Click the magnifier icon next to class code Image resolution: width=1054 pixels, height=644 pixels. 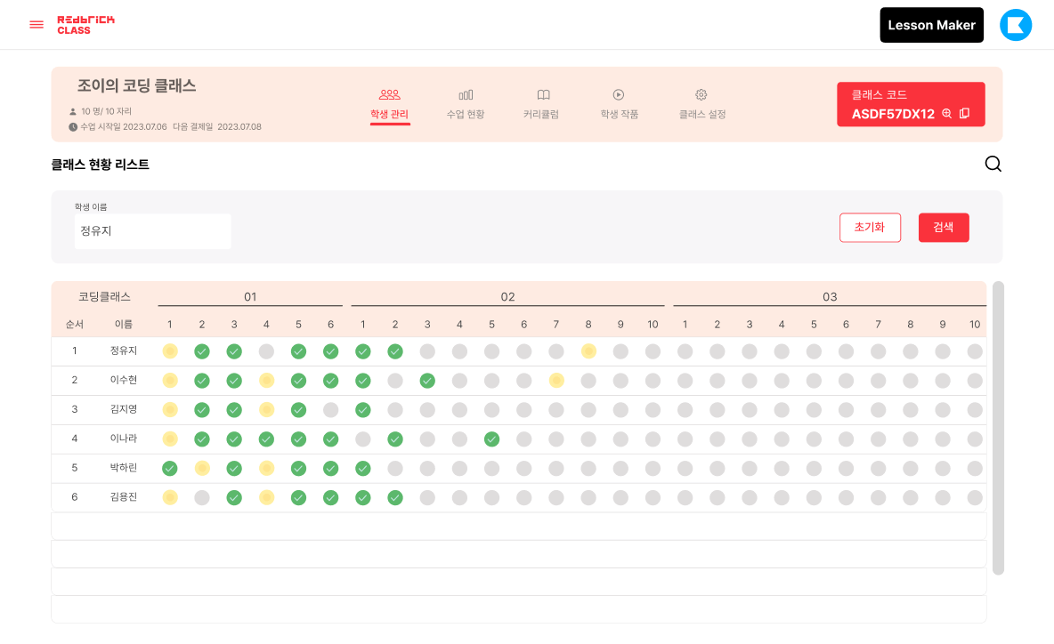946,114
